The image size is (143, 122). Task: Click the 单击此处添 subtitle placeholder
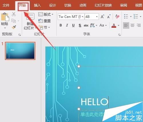[x=92, y=115]
